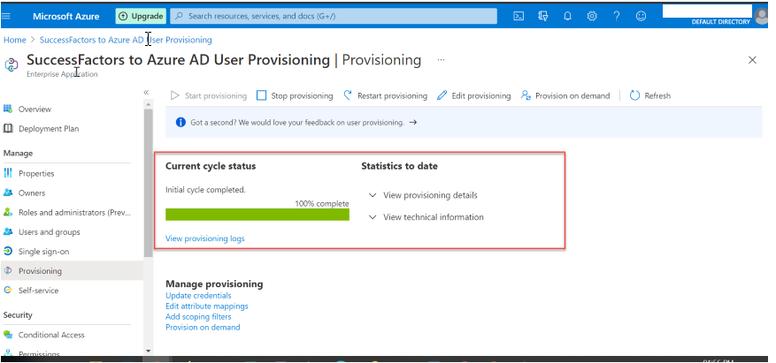Click the Deployment Plan book icon

point(7,128)
